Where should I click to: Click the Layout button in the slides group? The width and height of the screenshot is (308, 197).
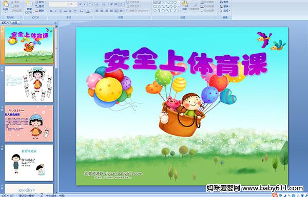pyautogui.click(x=40, y=2)
